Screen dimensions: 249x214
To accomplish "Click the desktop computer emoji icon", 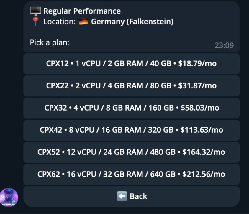I will 36,11.
